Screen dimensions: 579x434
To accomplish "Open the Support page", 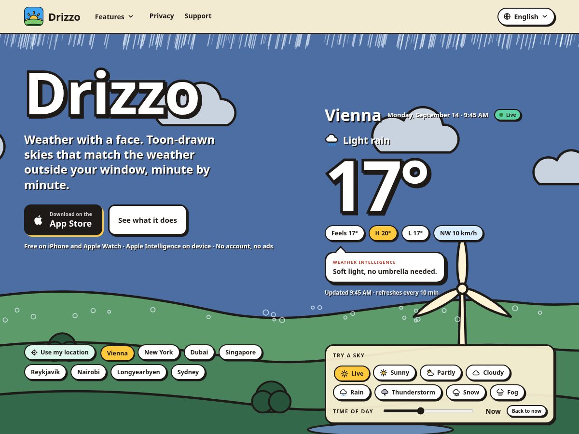I will coord(198,16).
